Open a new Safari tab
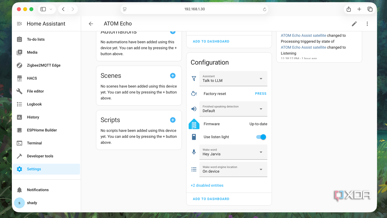The image size is (387, 218). click(x=359, y=9)
